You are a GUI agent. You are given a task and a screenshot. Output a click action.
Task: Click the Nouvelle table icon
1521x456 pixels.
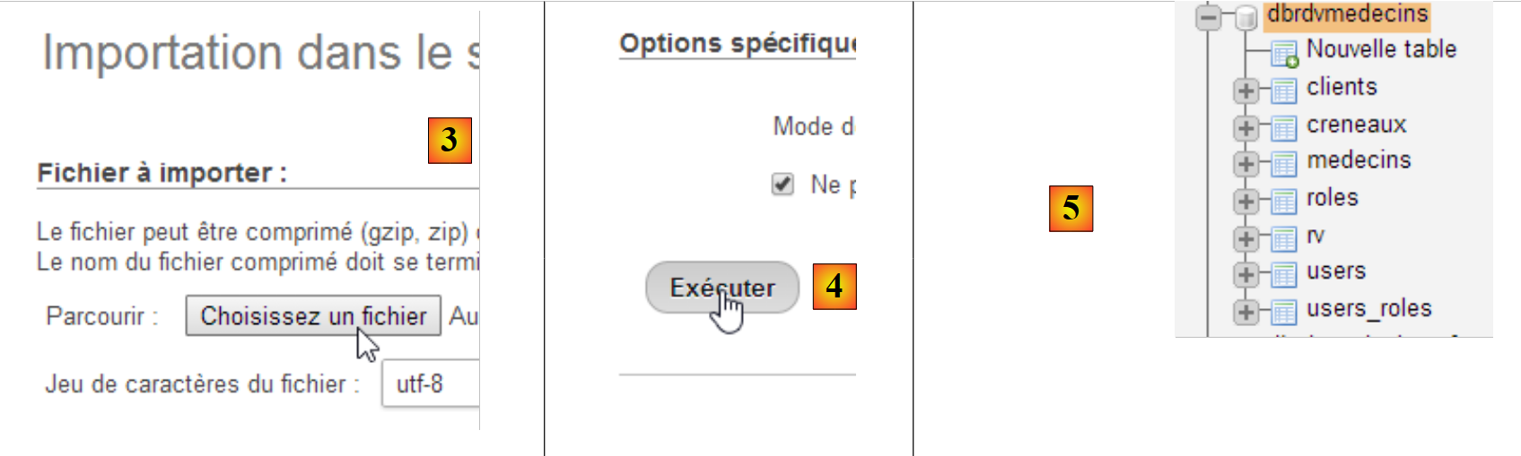1285,54
